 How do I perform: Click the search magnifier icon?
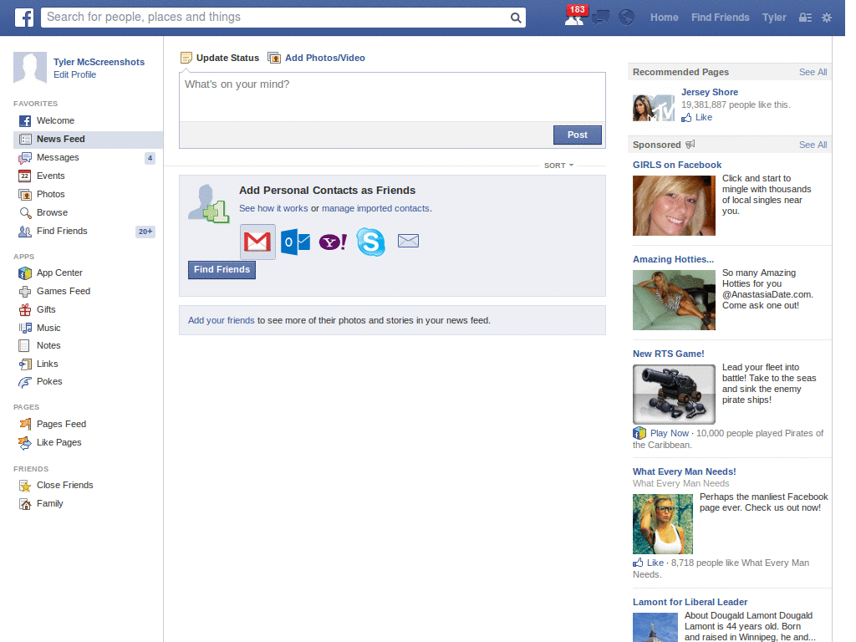coord(515,18)
